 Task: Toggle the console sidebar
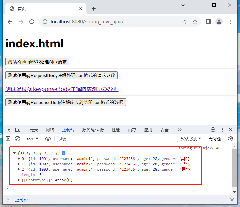(x=8, y=139)
